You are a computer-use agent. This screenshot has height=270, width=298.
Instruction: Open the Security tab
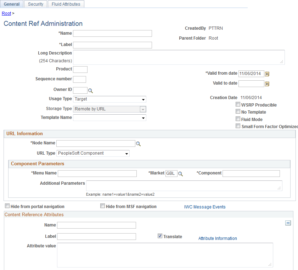35,4
